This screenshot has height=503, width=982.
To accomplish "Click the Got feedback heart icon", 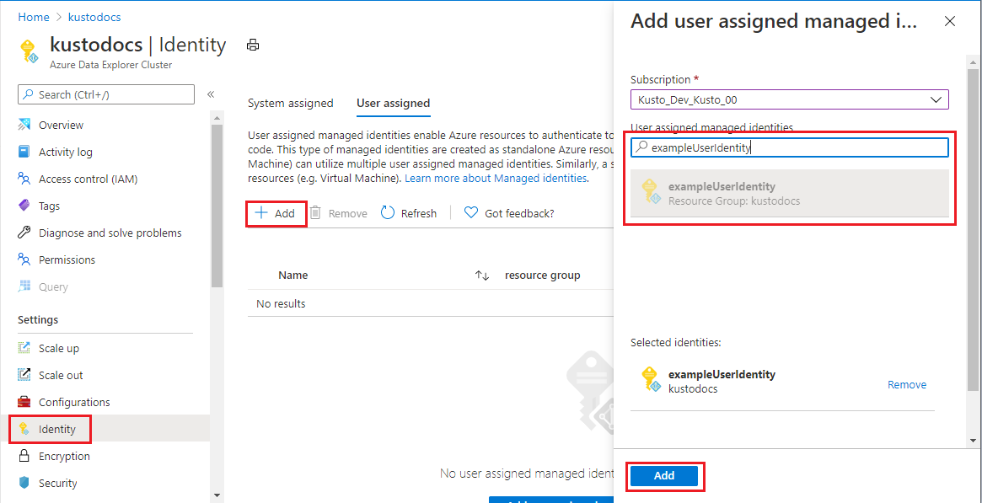I will (x=470, y=212).
